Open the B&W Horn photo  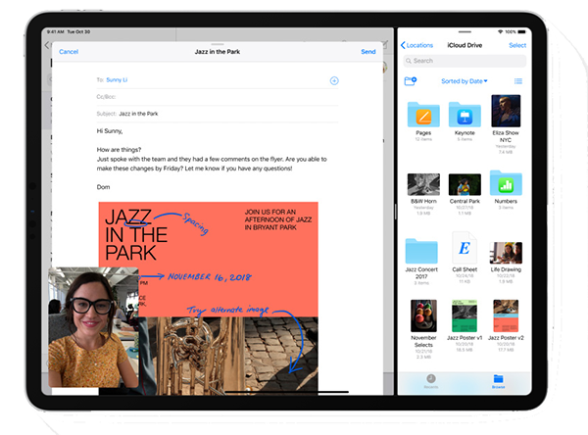(423, 184)
